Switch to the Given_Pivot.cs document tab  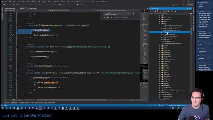[33, 8]
